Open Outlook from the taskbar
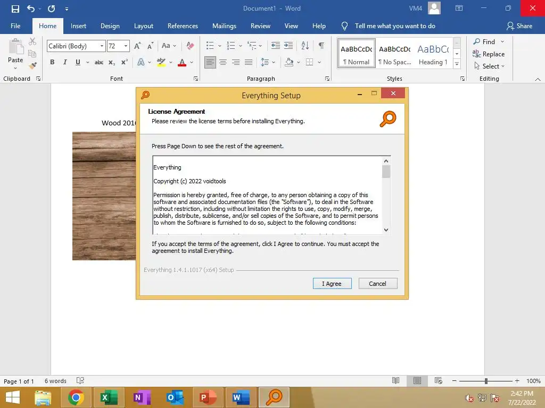This screenshot has height=408, width=545. pyautogui.click(x=175, y=397)
